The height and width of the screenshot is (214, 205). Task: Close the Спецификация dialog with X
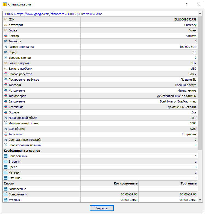(x=198, y=4)
